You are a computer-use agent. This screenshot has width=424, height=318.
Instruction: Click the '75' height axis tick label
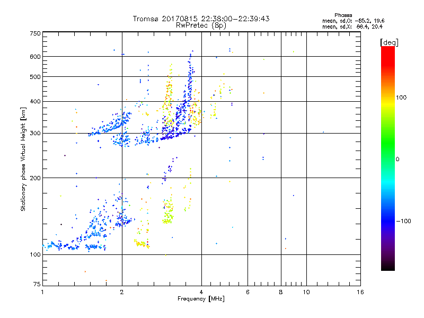37,284
